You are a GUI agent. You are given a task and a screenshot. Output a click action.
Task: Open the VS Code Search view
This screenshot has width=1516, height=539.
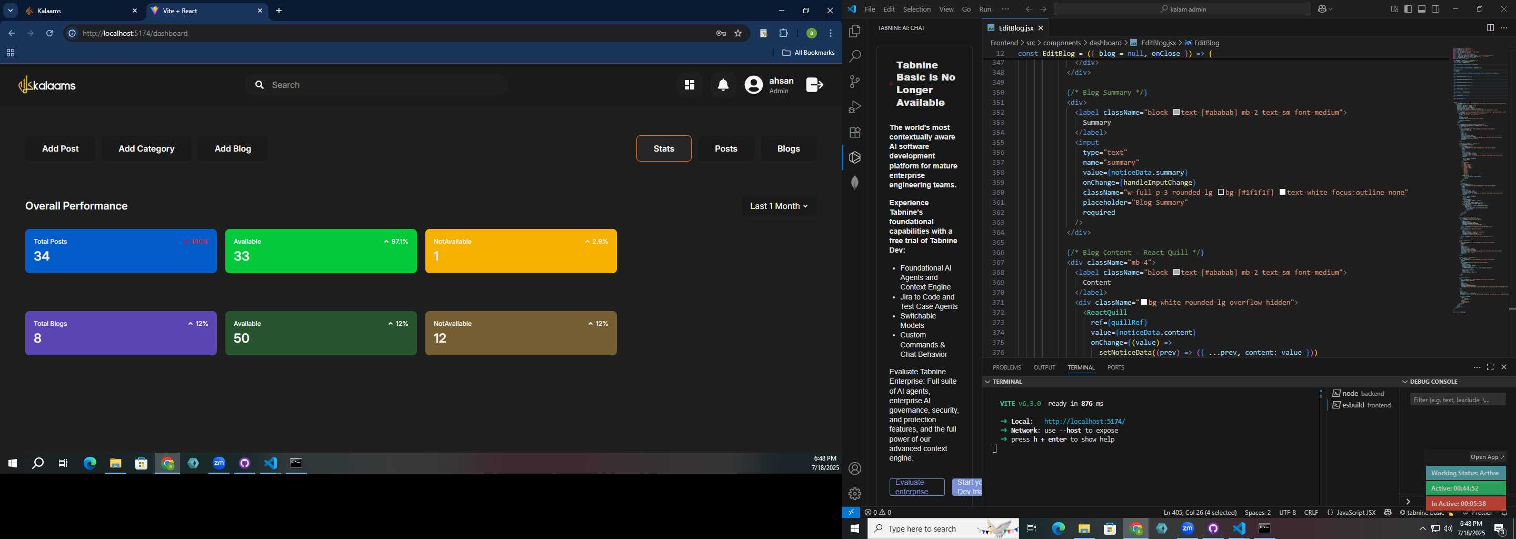click(x=854, y=56)
